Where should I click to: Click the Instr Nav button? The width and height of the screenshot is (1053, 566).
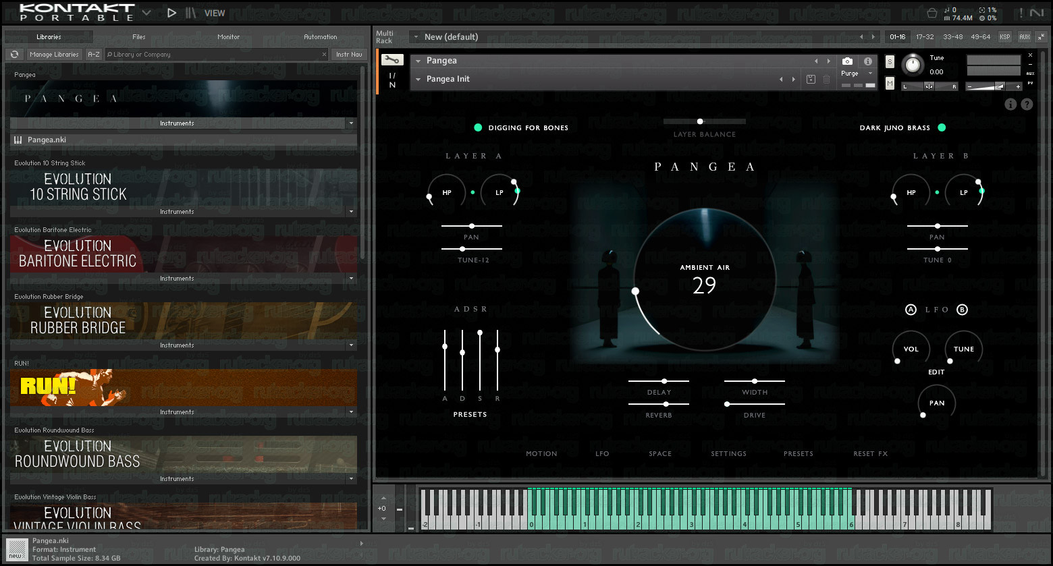[349, 55]
